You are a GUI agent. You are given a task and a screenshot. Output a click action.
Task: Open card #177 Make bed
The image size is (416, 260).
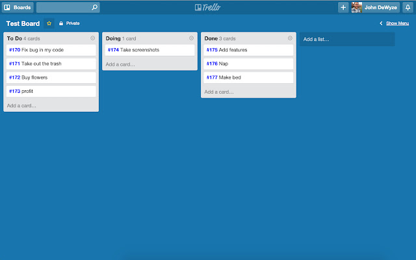coord(248,77)
